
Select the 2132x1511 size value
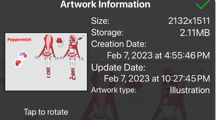189,21
